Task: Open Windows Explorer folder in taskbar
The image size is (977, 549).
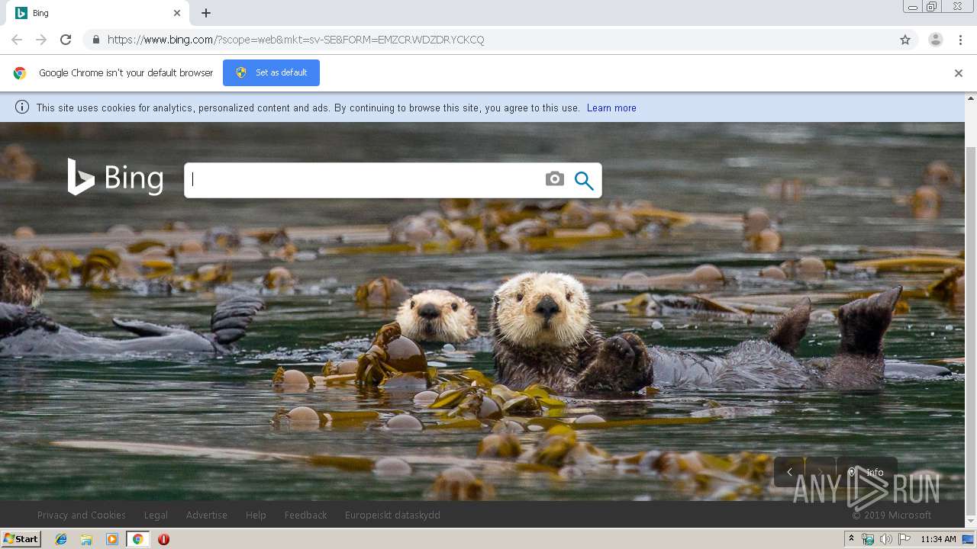Action: coord(86,539)
